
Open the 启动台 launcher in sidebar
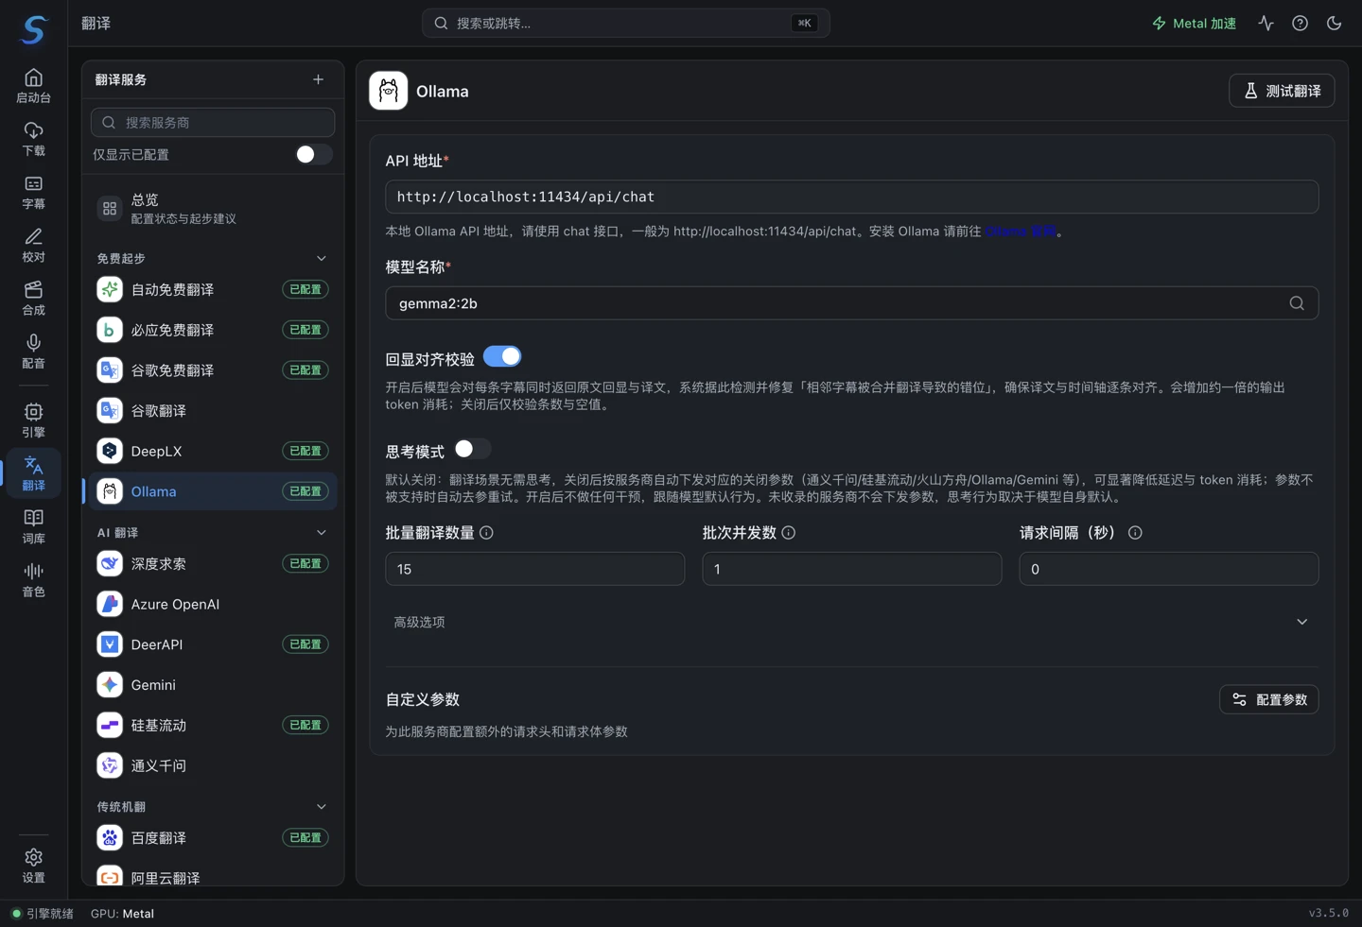[x=33, y=86]
